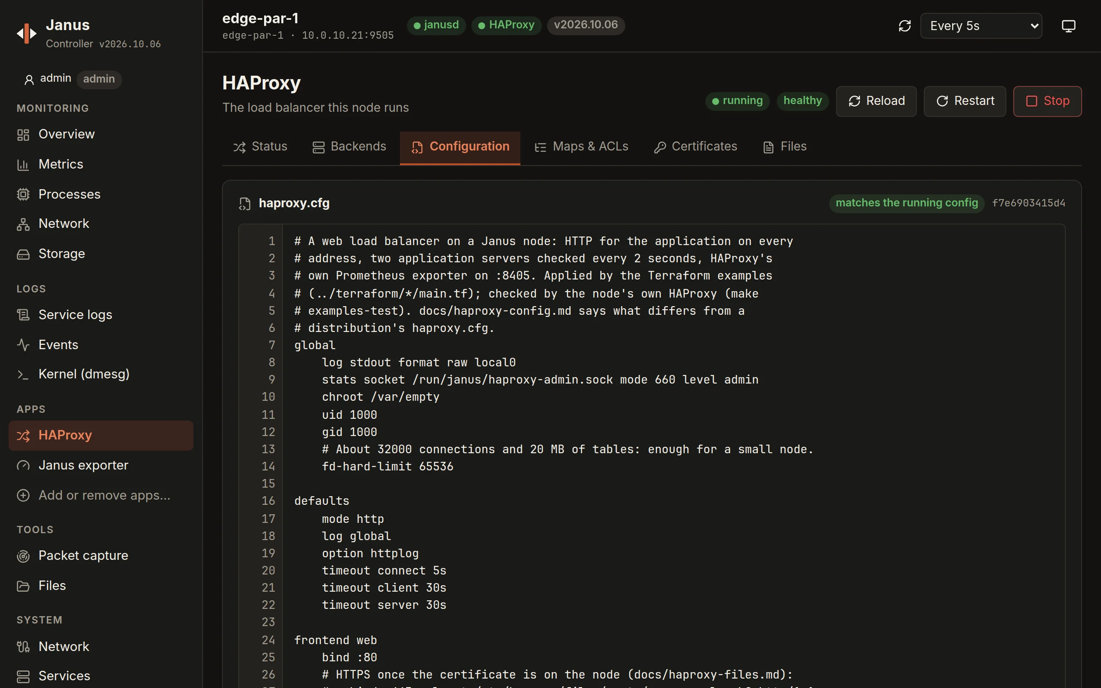Screen dimensions: 1101x688
Task: Open Metrics in the sidebar
Action: pos(101,164)
